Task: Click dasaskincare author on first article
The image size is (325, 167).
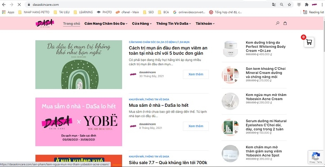Action: pyautogui.click(x=147, y=72)
